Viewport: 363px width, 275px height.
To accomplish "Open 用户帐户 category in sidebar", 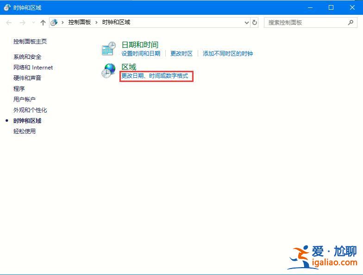I will click(25, 99).
